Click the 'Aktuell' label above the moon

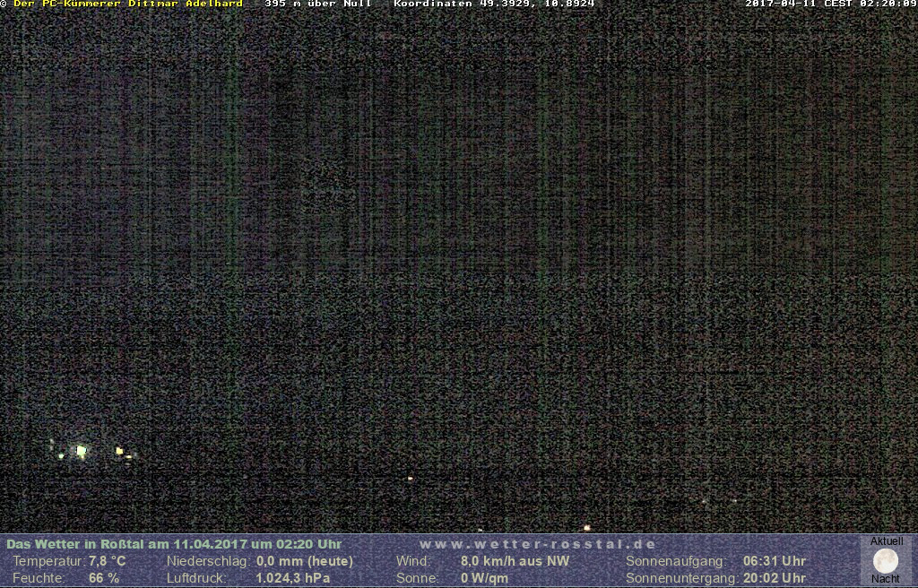click(887, 541)
